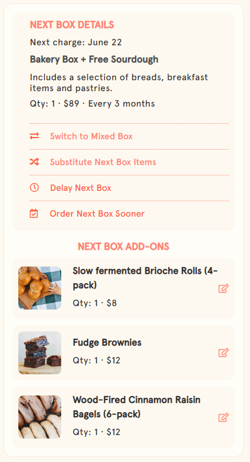Screen dimensions: 250x462
Task: Click the Bakery Box + Free Sourdough heading
Action: (94, 59)
